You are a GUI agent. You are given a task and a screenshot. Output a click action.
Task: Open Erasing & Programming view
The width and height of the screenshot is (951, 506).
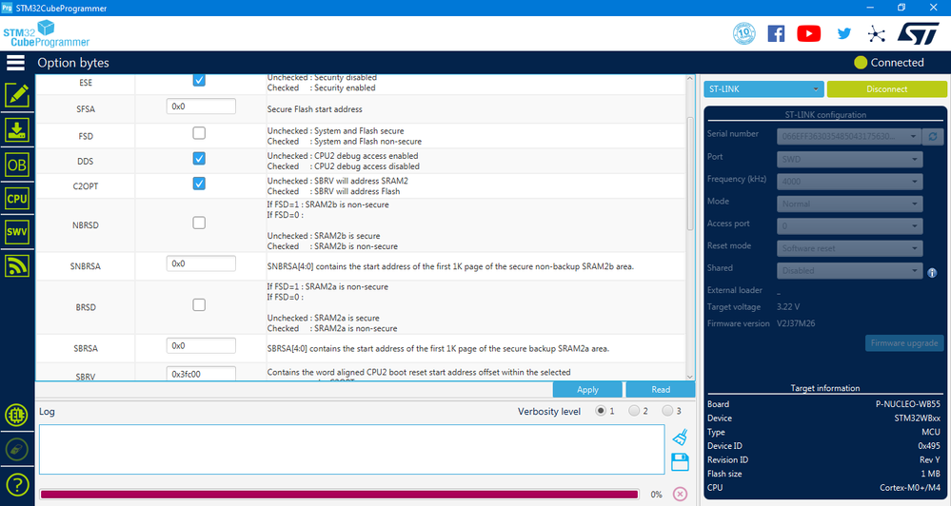[17, 130]
